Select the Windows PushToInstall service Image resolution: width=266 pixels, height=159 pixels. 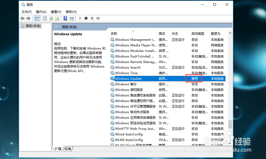tap(167, 56)
